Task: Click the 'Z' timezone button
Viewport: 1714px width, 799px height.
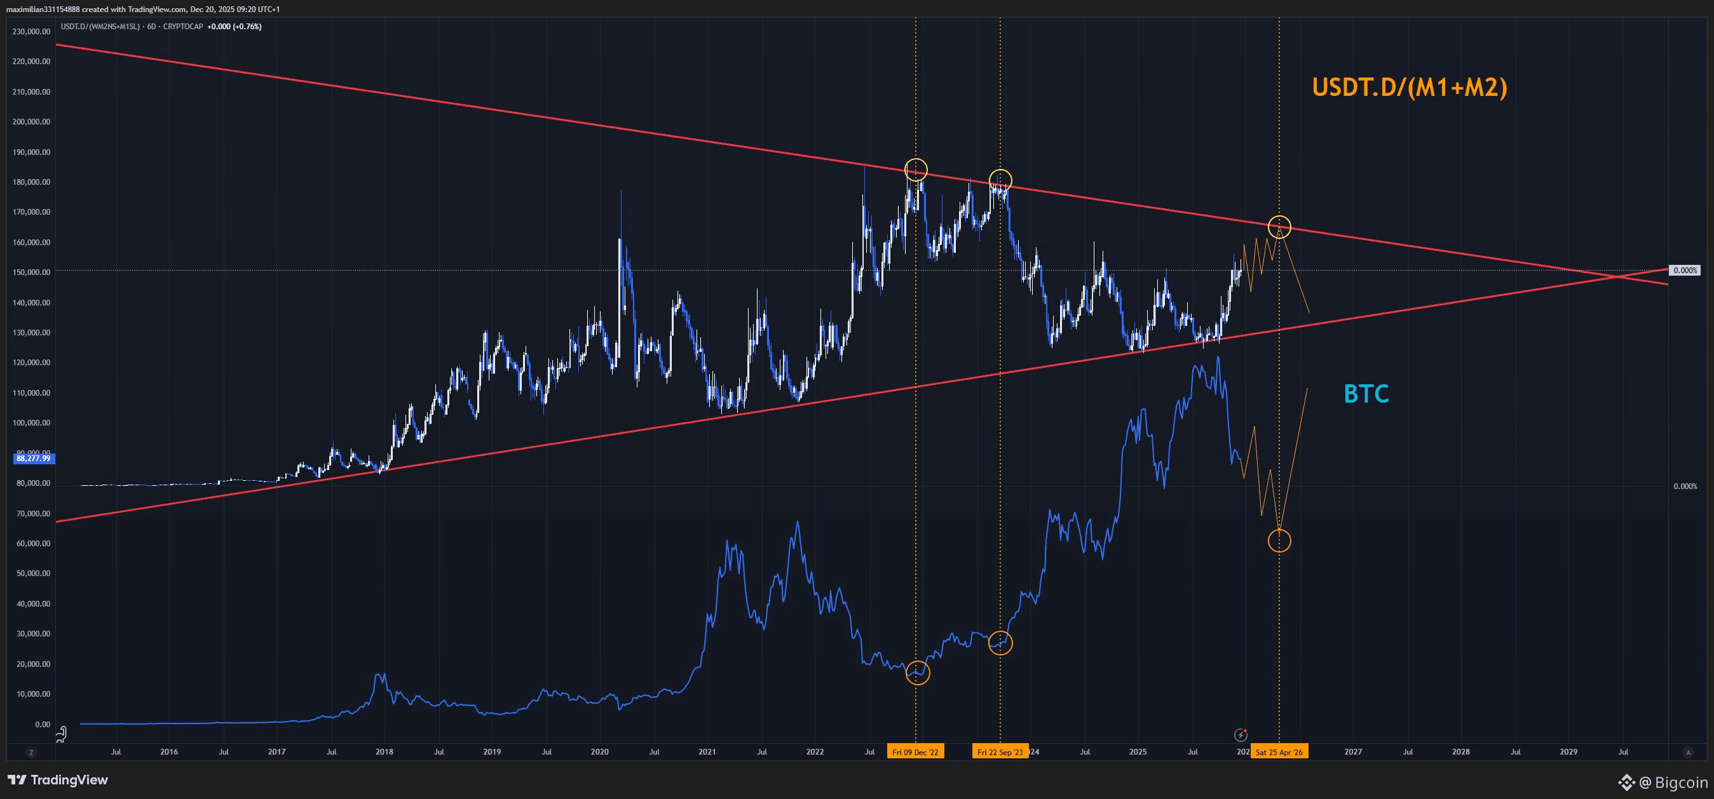Action: tap(31, 753)
